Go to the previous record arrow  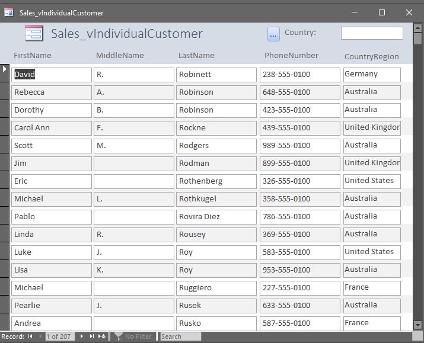coord(40,336)
